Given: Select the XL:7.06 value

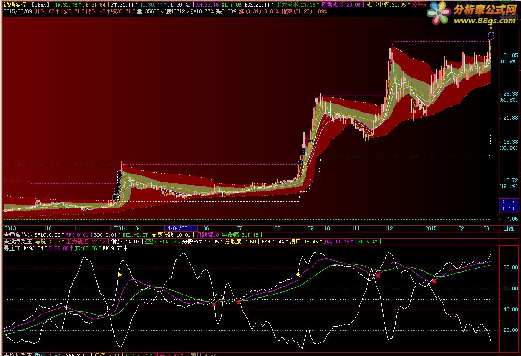Looking at the screenshot, I should coord(231,5).
